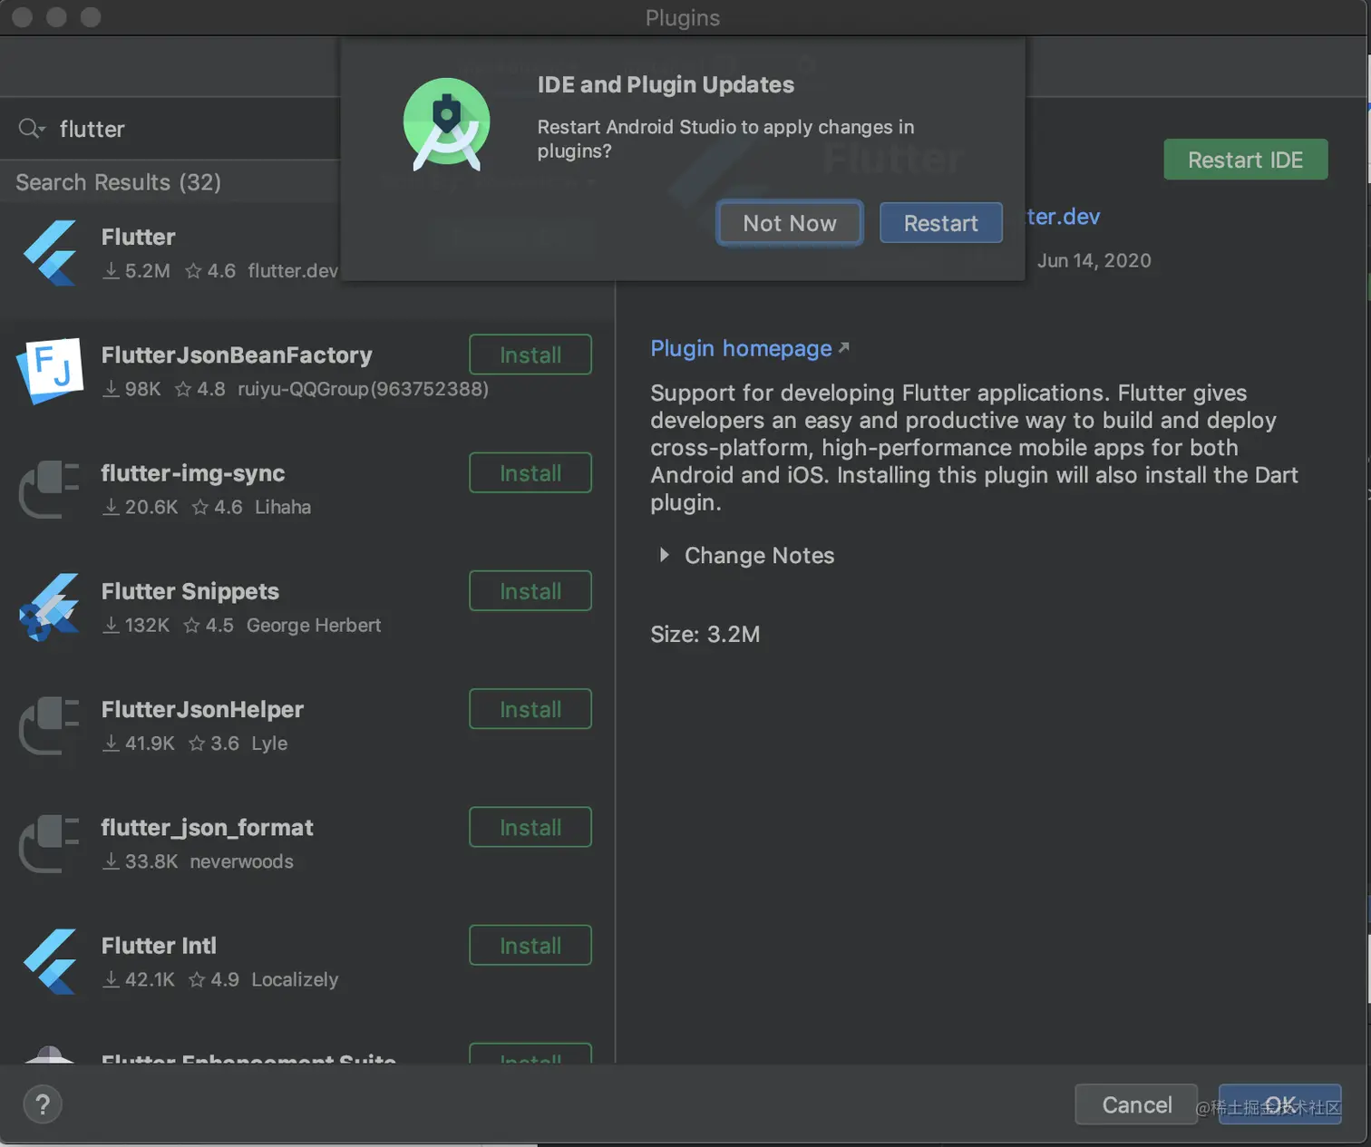Select Flutter Intl list entry title
The height and width of the screenshot is (1147, 1371).
[159, 946]
